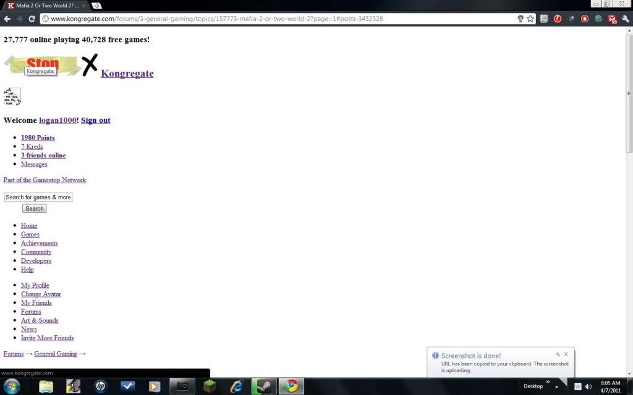Open a new tab with the new-tab button
Viewport: 633px width, 395px height.
point(96,6)
